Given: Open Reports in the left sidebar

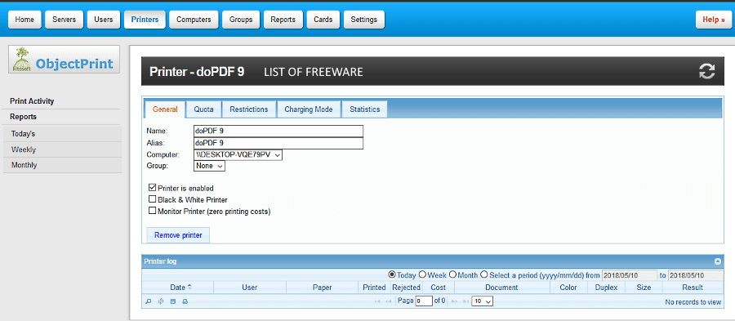Looking at the screenshot, I should coord(24,117).
